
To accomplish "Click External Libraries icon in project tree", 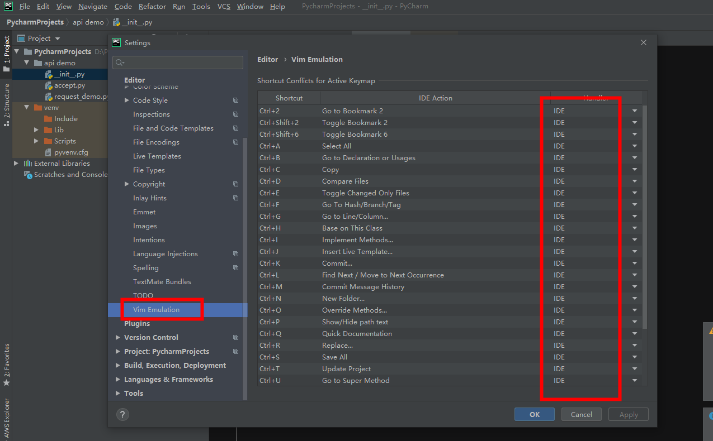I will 28,164.
